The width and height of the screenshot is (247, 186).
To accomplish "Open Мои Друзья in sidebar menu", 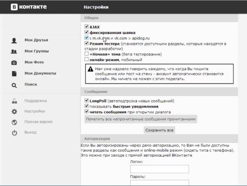I will [x=36, y=40].
